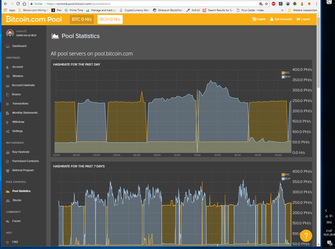335x249 pixels.
Task: Click the page vertical scrollbar thumb
Action: [x=318, y=52]
